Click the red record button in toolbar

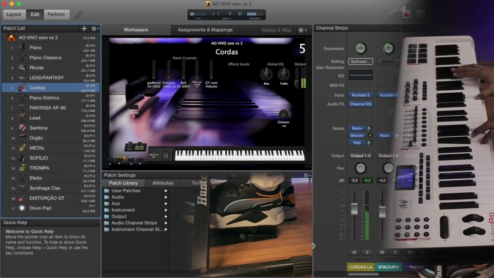406,15
